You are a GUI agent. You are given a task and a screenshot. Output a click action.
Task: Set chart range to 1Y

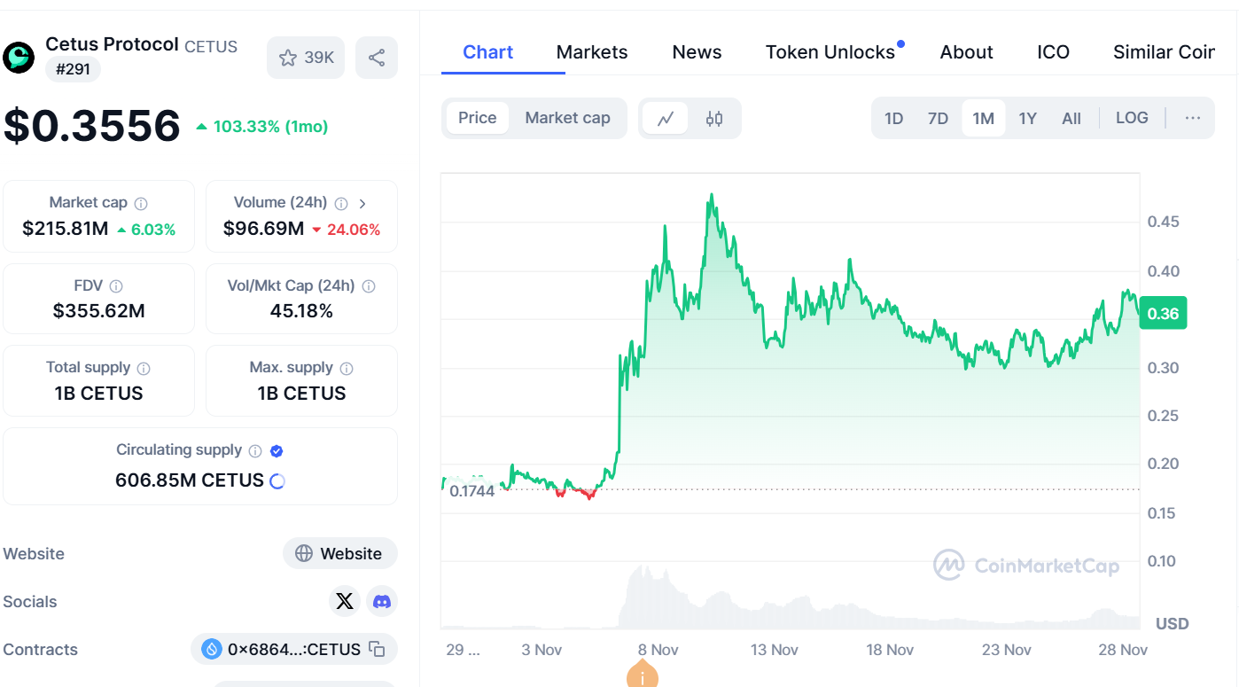1027,118
